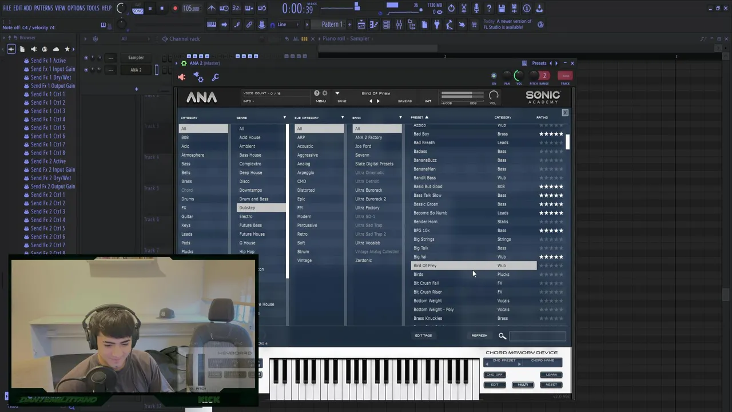This screenshot has height=412, width=732.
Task: Select the browser files tab icon
Action: tap(22, 49)
